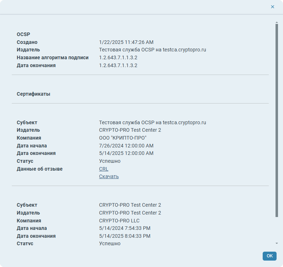The height and width of the screenshot is (267, 283).
Task: Click the first certificate's Субъект value
Action: (152, 122)
